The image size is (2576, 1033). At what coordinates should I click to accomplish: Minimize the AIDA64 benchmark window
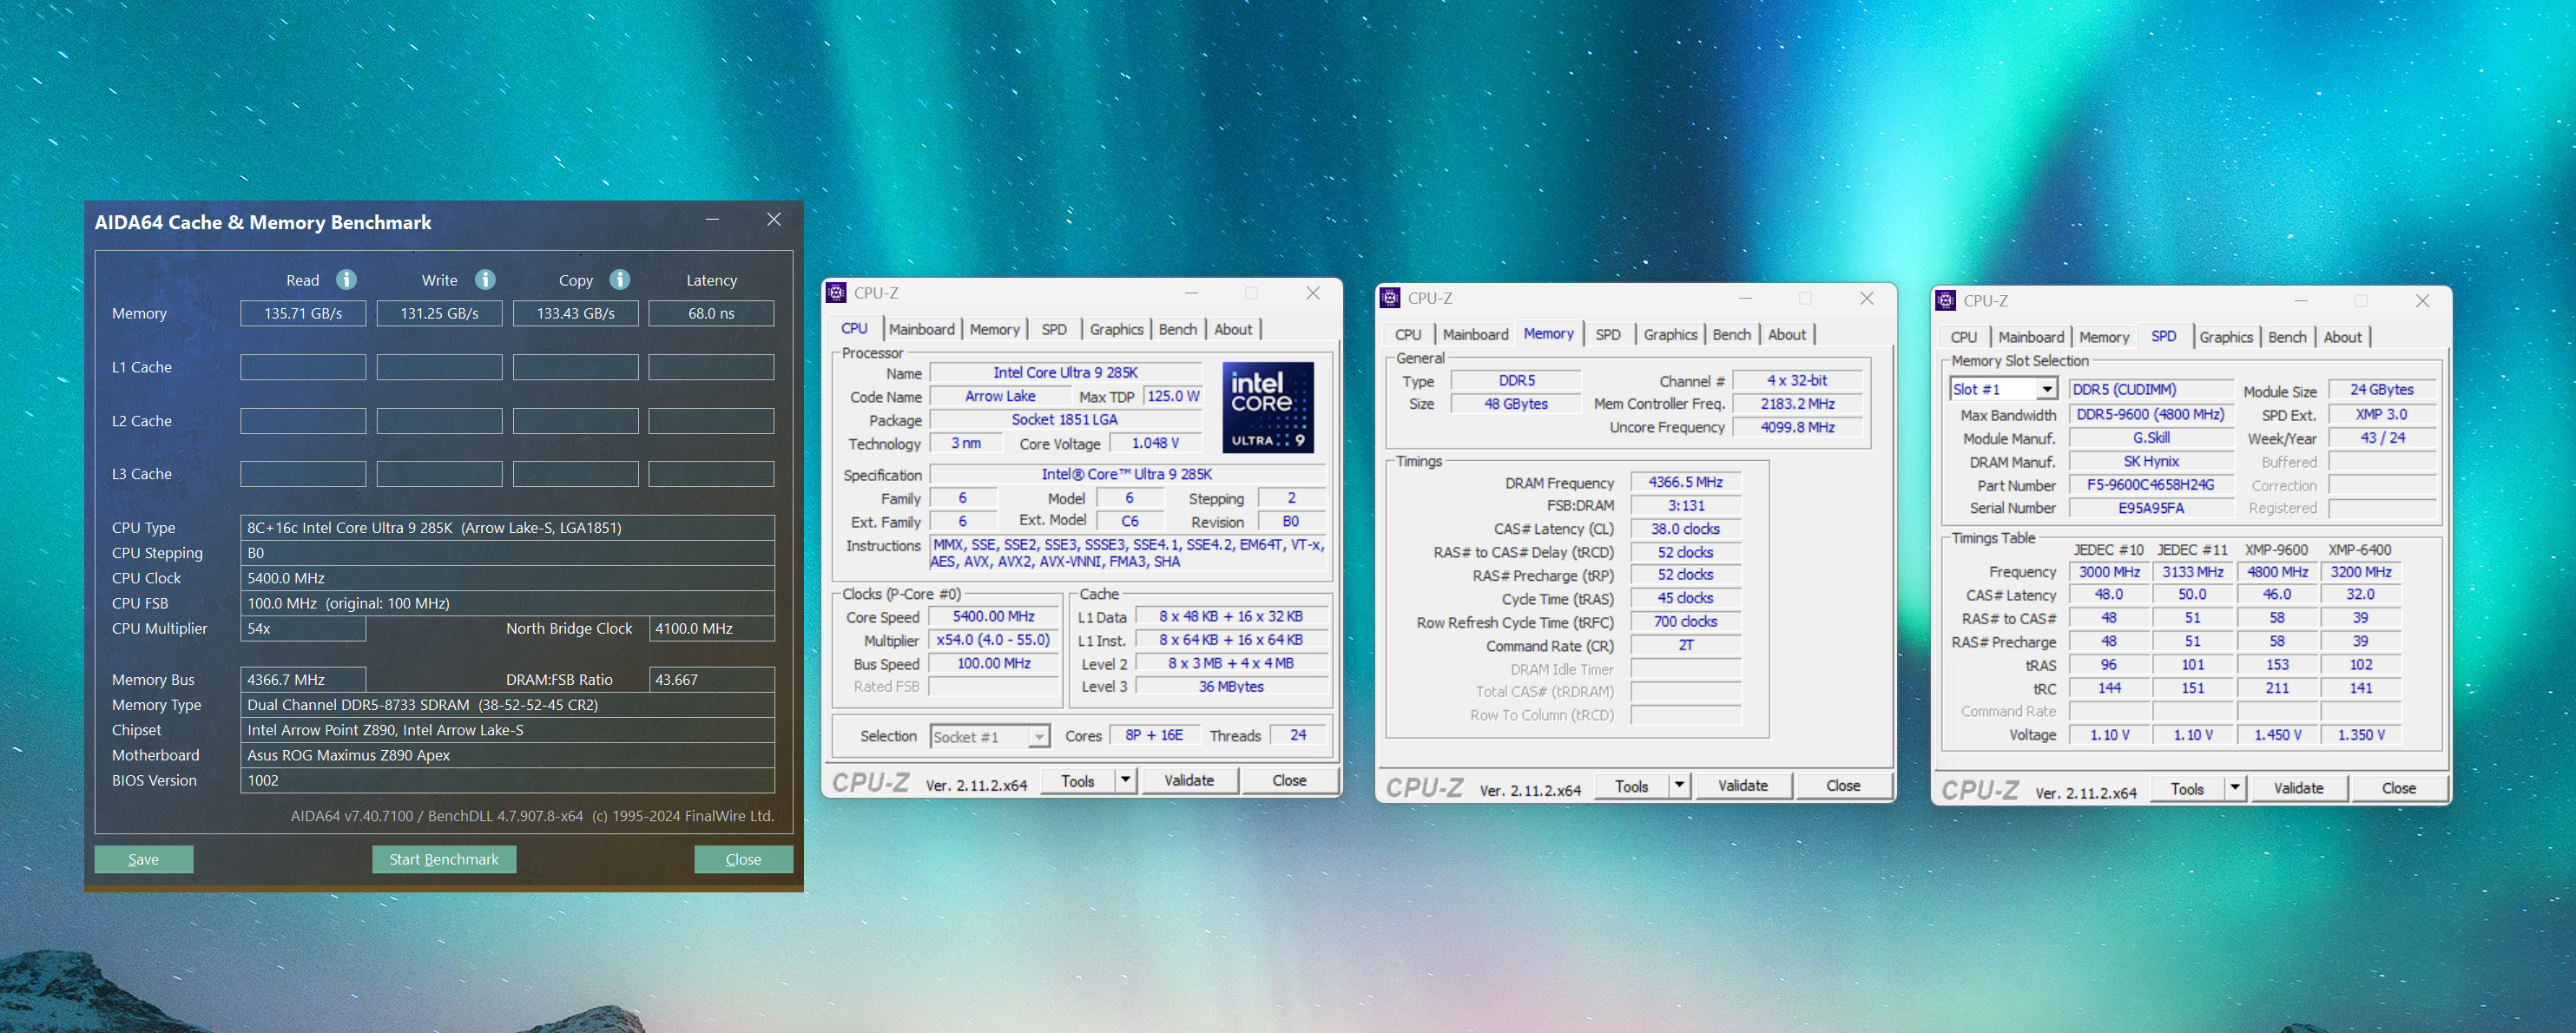pyautogui.click(x=712, y=219)
